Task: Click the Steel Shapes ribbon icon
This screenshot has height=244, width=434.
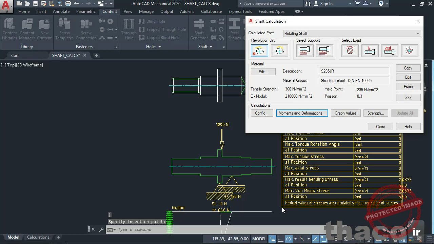Action: [x=234, y=29]
